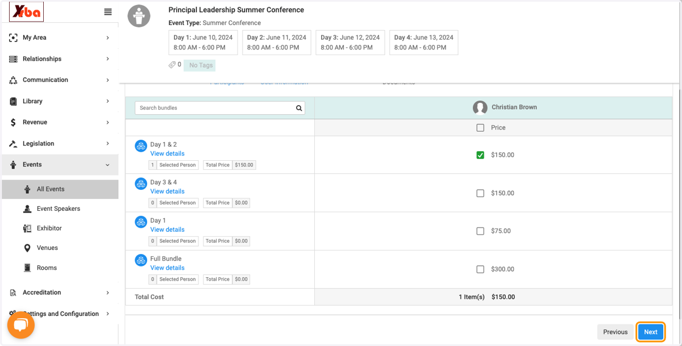Click the Communication sidebar icon
The image size is (682, 346).
13,80
